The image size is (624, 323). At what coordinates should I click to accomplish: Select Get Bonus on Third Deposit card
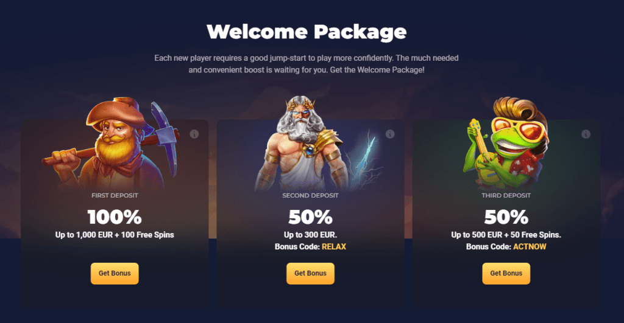tap(506, 273)
